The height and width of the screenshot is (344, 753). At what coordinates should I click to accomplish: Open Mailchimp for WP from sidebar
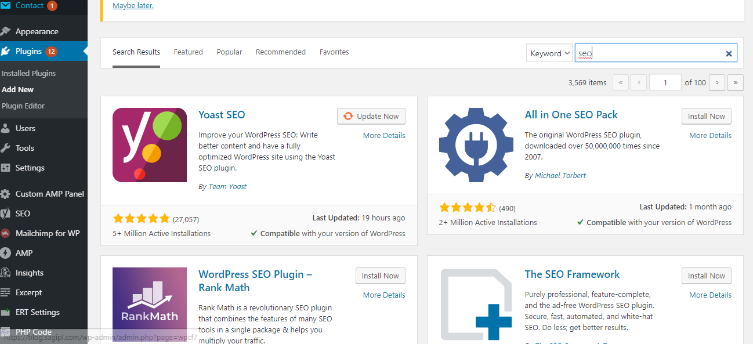point(8,233)
